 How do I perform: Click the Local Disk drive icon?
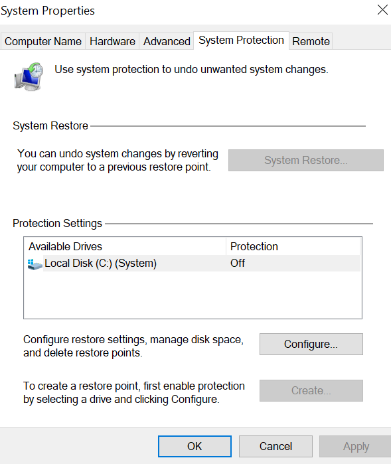pyautogui.click(x=35, y=264)
